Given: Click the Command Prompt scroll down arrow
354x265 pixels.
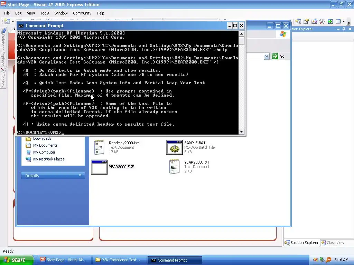Looking at the screenshot, I should pyautogui.click(x=241, y=131).
